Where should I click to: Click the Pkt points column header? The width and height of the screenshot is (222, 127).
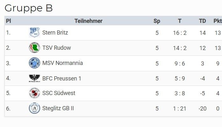[x=218, y=21]
